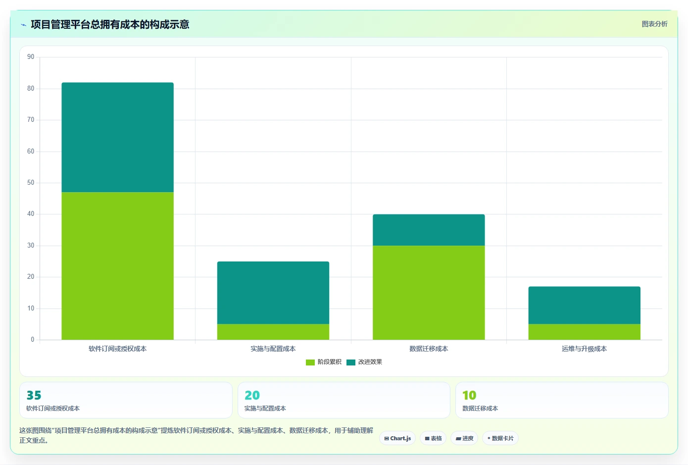Click green 阶段累积 segment of 软件订阅或授权成本 bar
Viewport: 688px width, 465px height.
pos(117,266)
